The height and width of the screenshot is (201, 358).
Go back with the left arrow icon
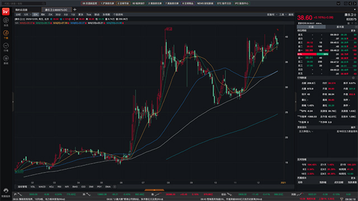[x=350, y=3]
